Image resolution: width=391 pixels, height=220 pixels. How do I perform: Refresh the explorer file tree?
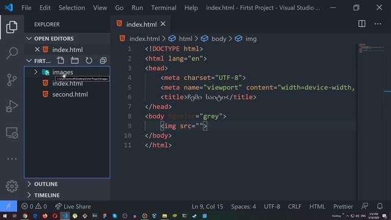89,61
